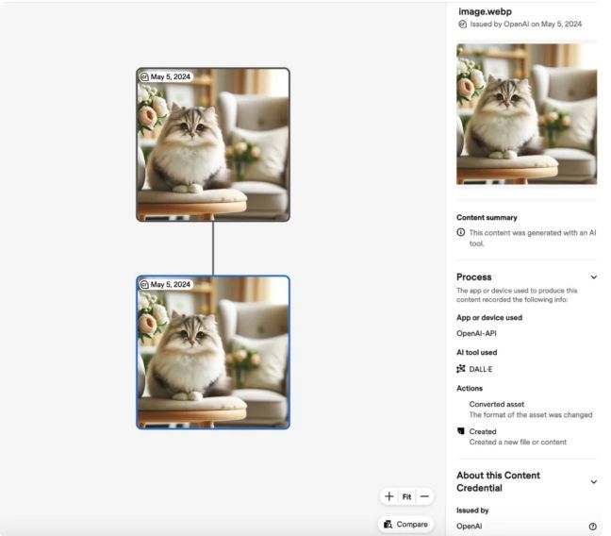Collapse the Process section
The image size is (611, 536).
(593, 277)
